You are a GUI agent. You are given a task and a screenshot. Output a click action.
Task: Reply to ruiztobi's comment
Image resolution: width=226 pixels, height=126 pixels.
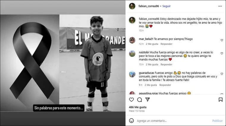tap(166, 64)
